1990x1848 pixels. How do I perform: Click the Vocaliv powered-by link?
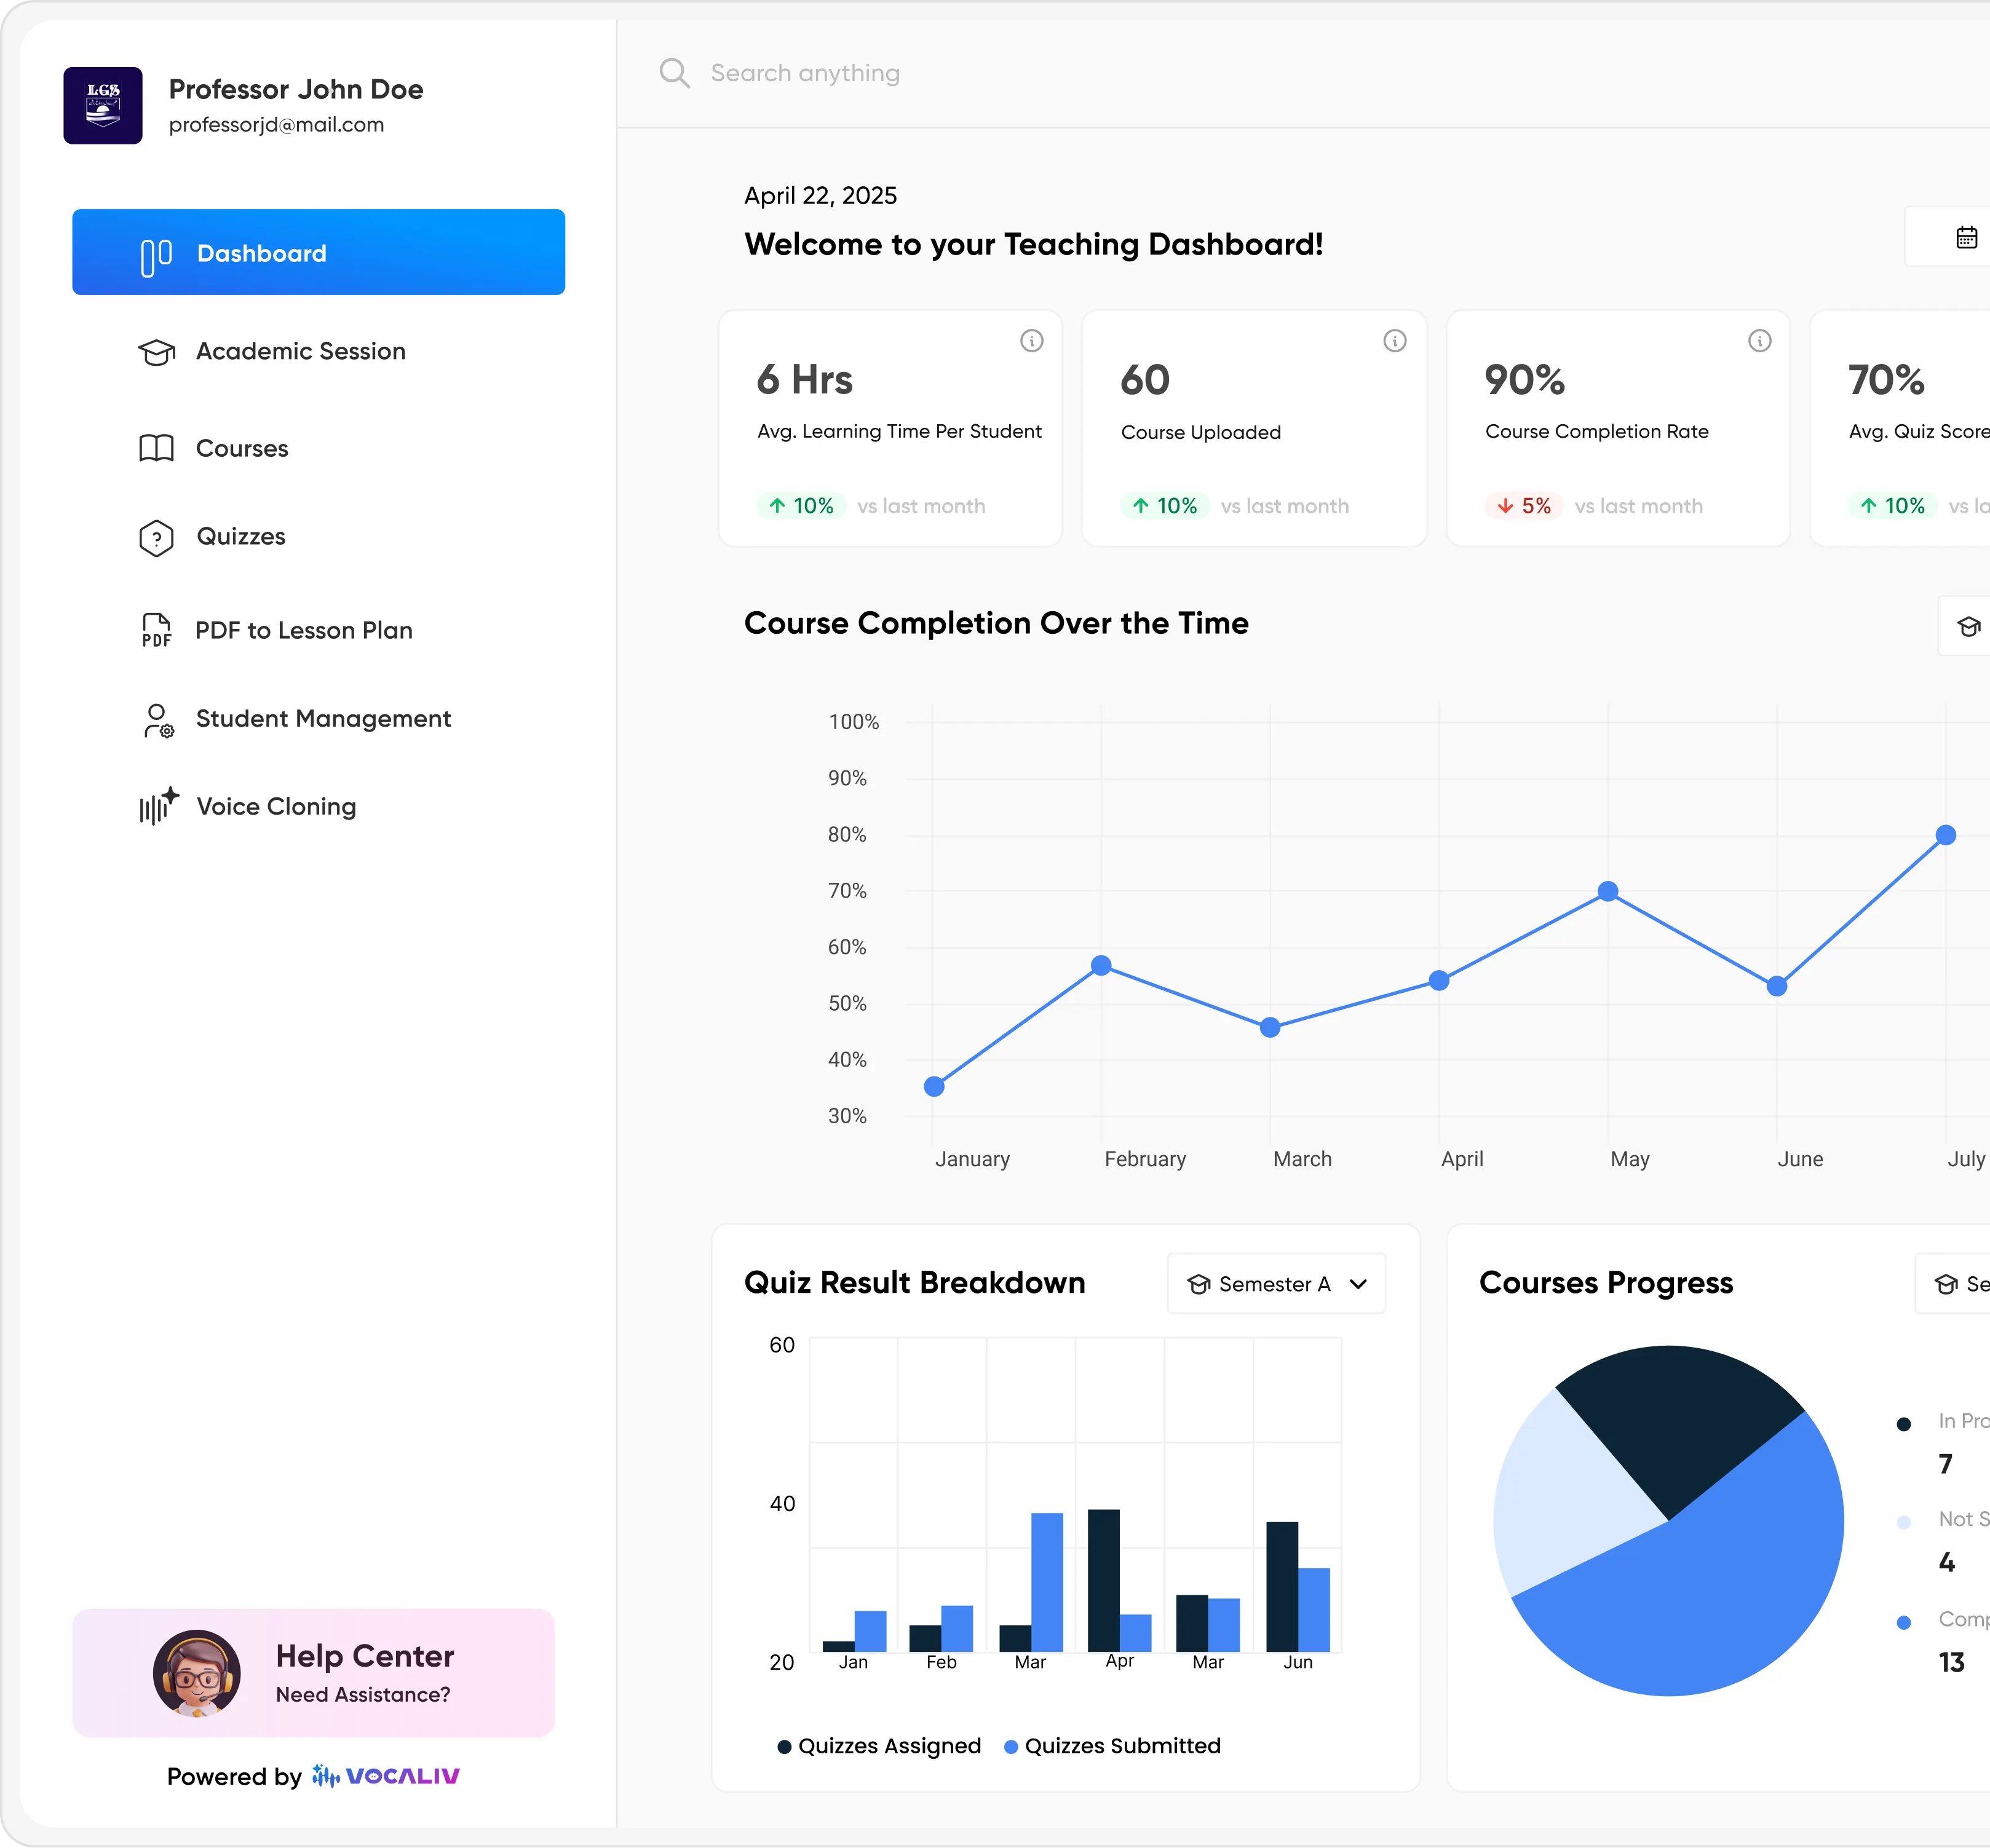click(386, 1776)
